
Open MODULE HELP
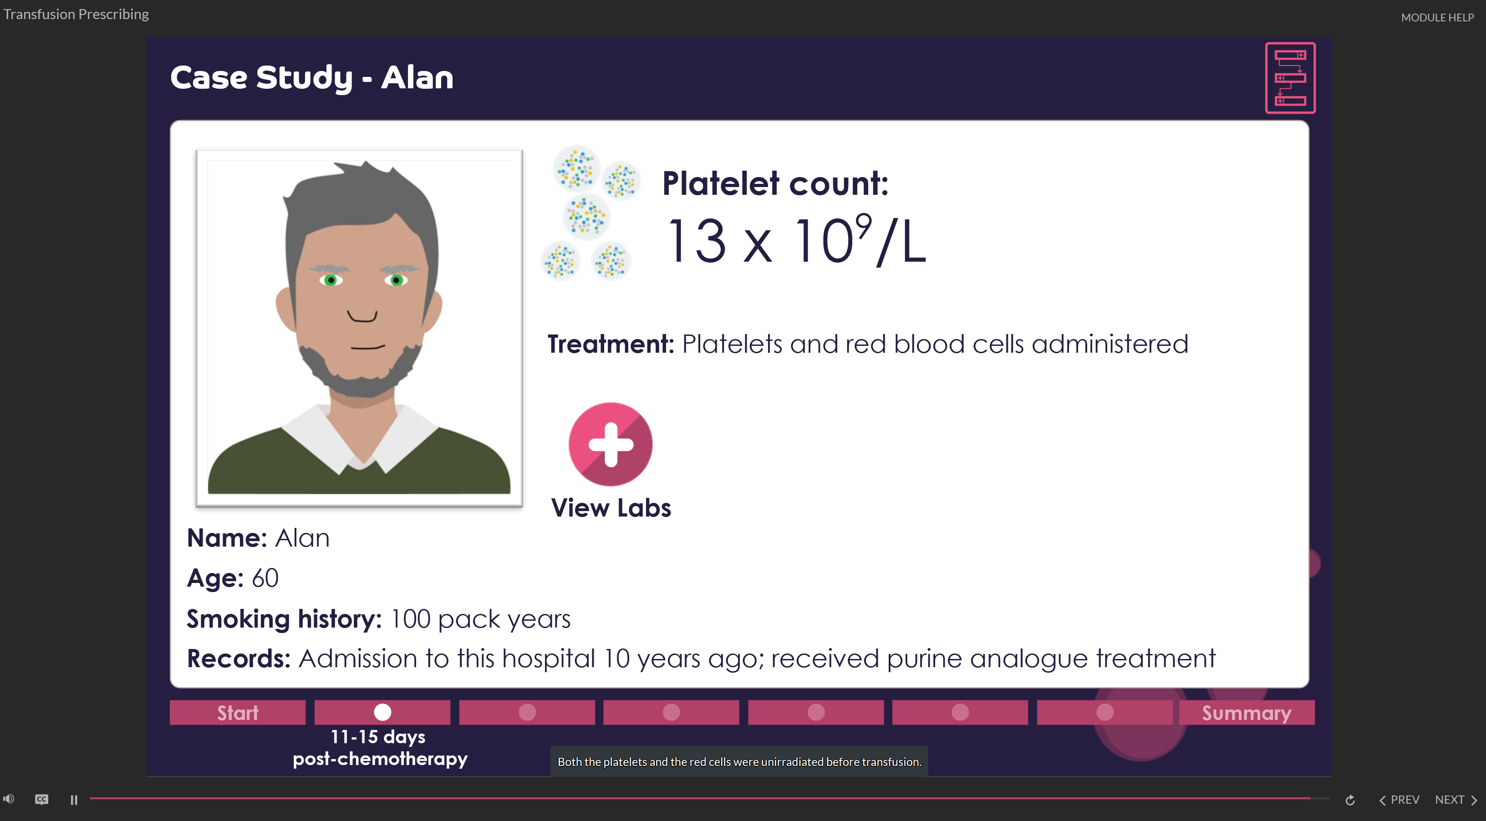click(1437, 17)
